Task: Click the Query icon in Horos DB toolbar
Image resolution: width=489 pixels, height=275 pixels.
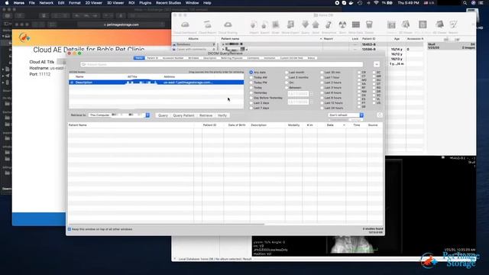Action: coord(306,25)
